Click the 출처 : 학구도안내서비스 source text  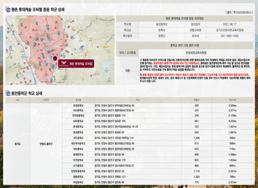click(x=239, y=13)
